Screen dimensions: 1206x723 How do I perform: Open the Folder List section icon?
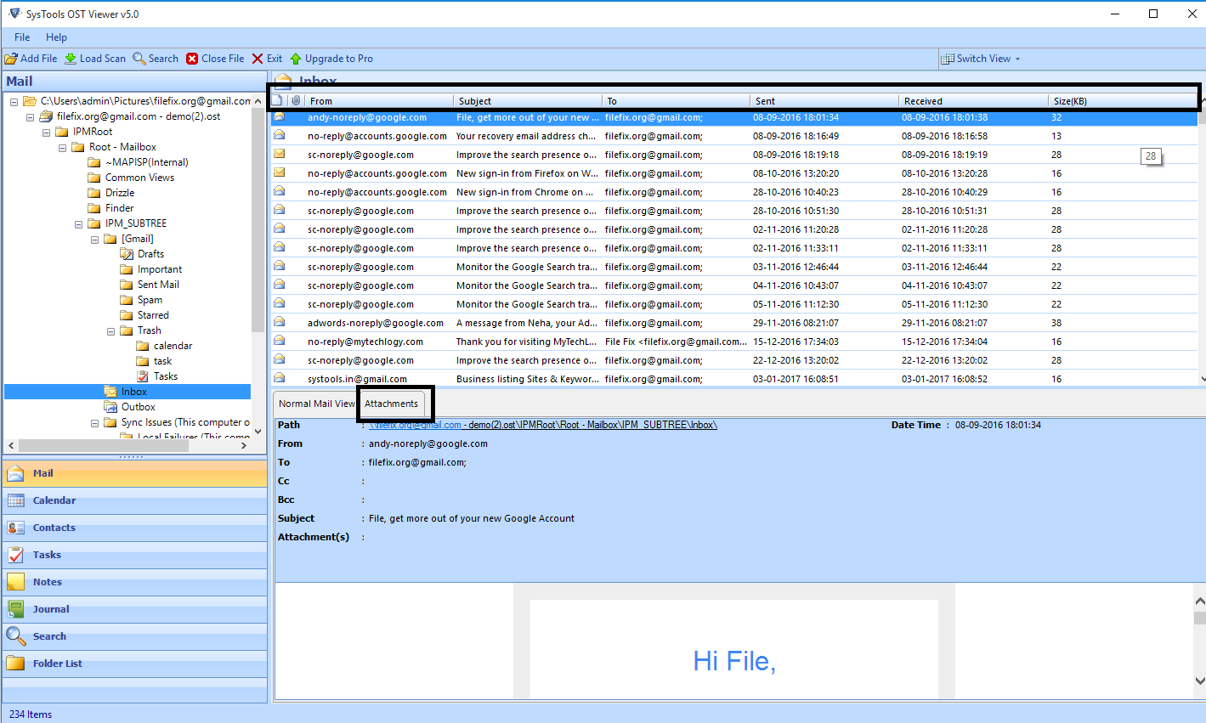[x=15, y=664]
